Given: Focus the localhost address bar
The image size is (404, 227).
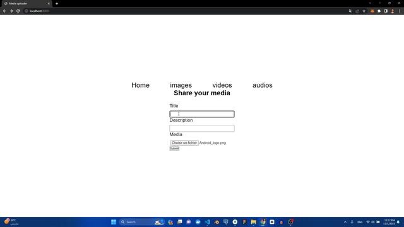Looking at the screenshot, I should pos(186,11).
